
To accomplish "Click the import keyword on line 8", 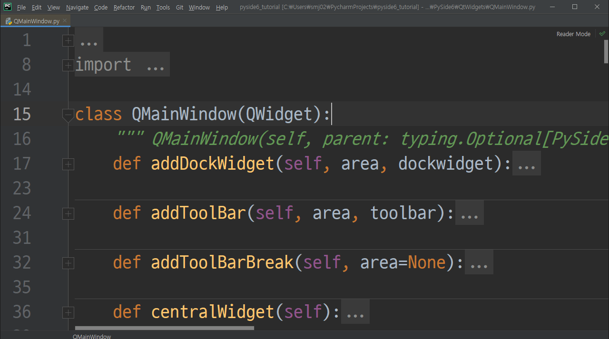I will pyautogui.click(x=103, y=65).
